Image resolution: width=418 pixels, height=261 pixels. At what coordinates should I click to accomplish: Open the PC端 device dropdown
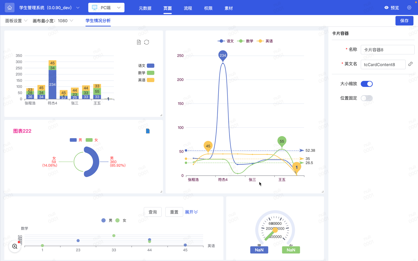pyautogui.click(x=106, y=8)
